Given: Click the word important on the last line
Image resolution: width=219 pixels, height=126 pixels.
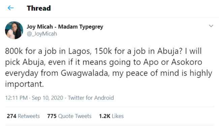Looking at the screenshot, I should [x=25, y=84].
